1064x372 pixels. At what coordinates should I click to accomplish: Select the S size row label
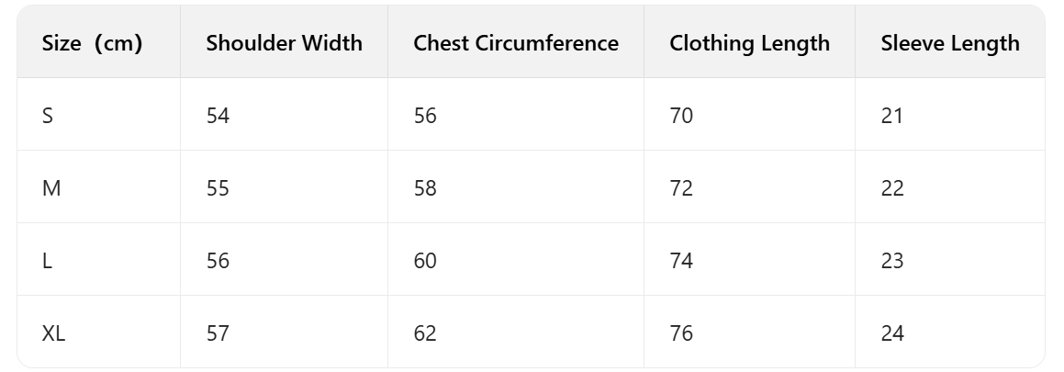48,116
